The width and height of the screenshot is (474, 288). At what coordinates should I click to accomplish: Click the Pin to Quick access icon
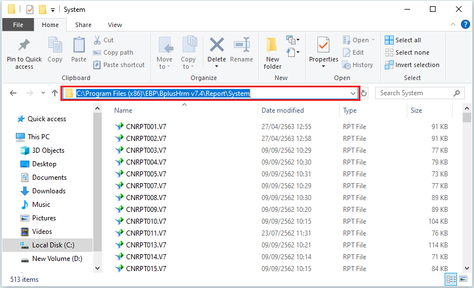coord(24,45)
